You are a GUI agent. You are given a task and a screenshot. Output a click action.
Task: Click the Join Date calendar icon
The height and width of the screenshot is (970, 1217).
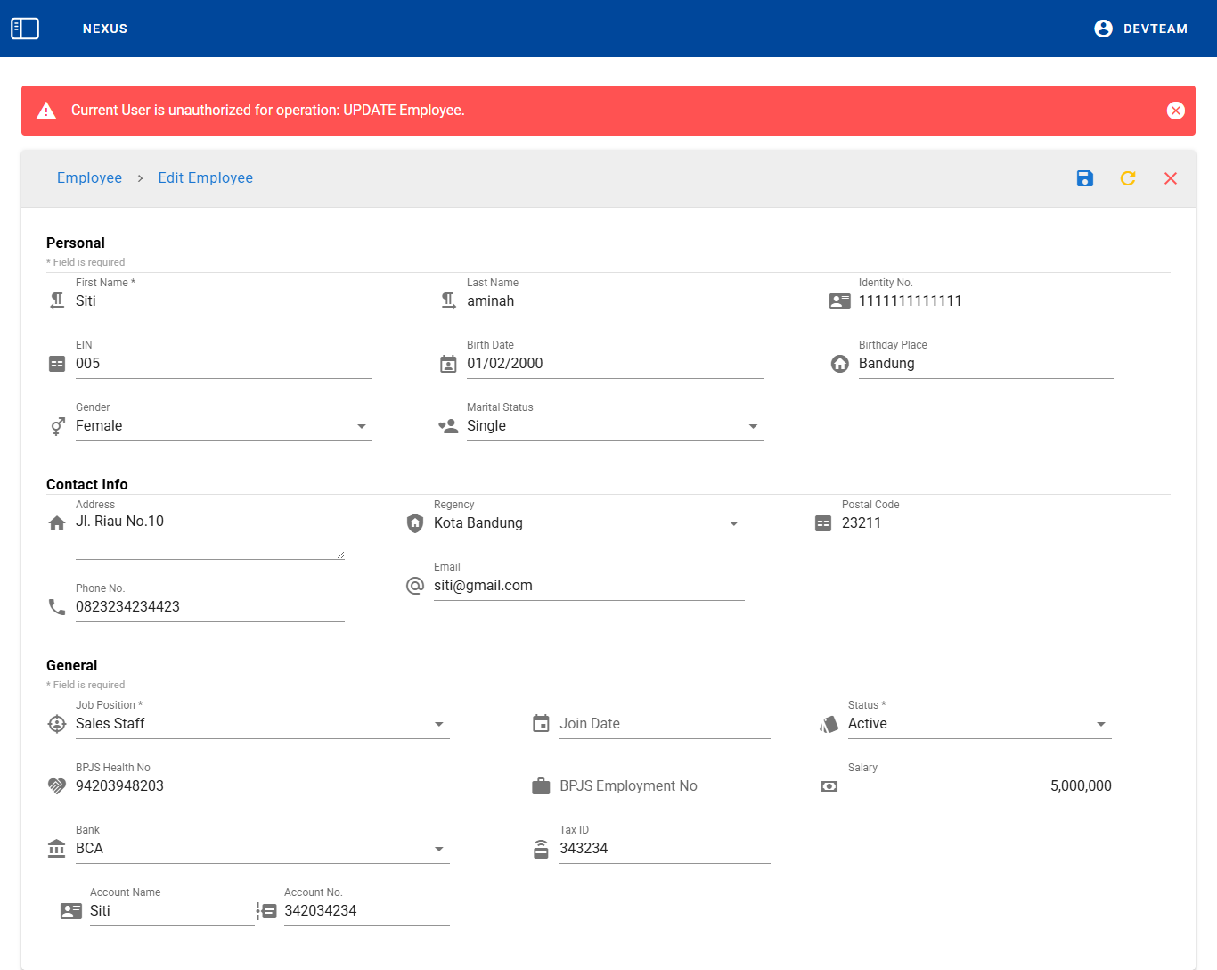pos(541,724)
